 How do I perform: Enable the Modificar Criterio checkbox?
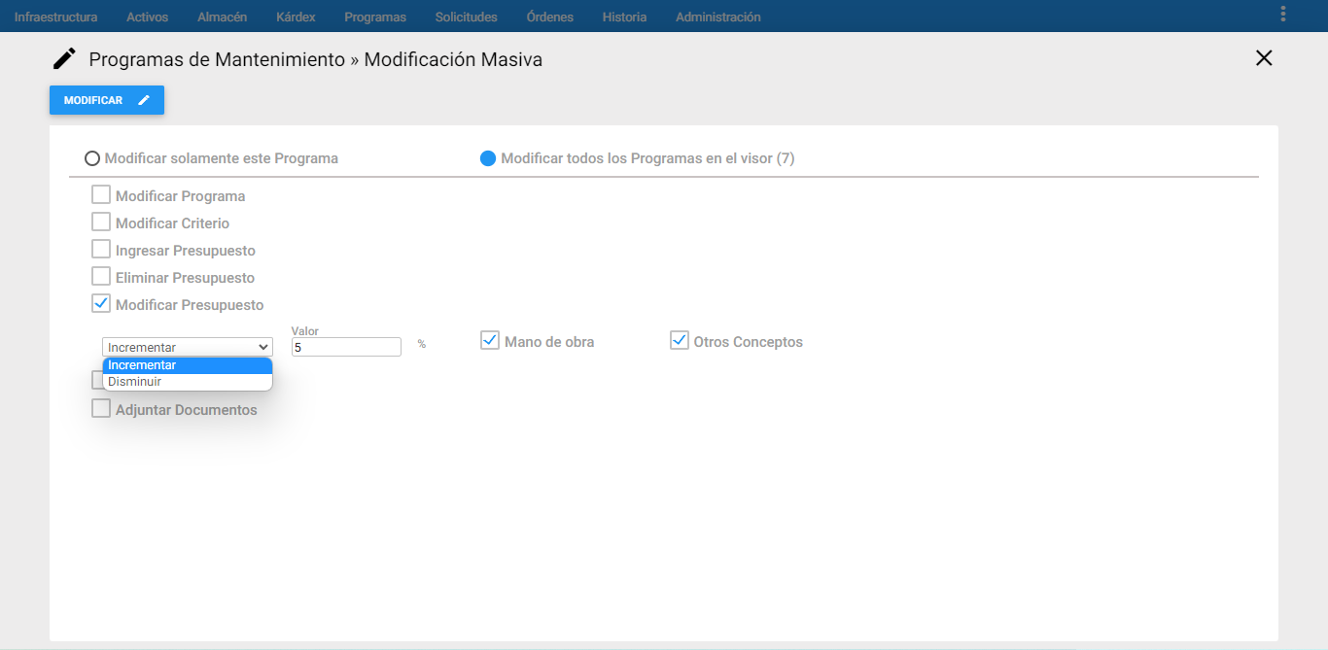(x=101, y=222)
